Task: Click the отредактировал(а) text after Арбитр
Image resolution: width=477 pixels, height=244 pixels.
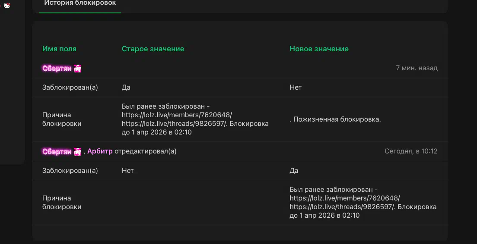Action: point(146,151)
